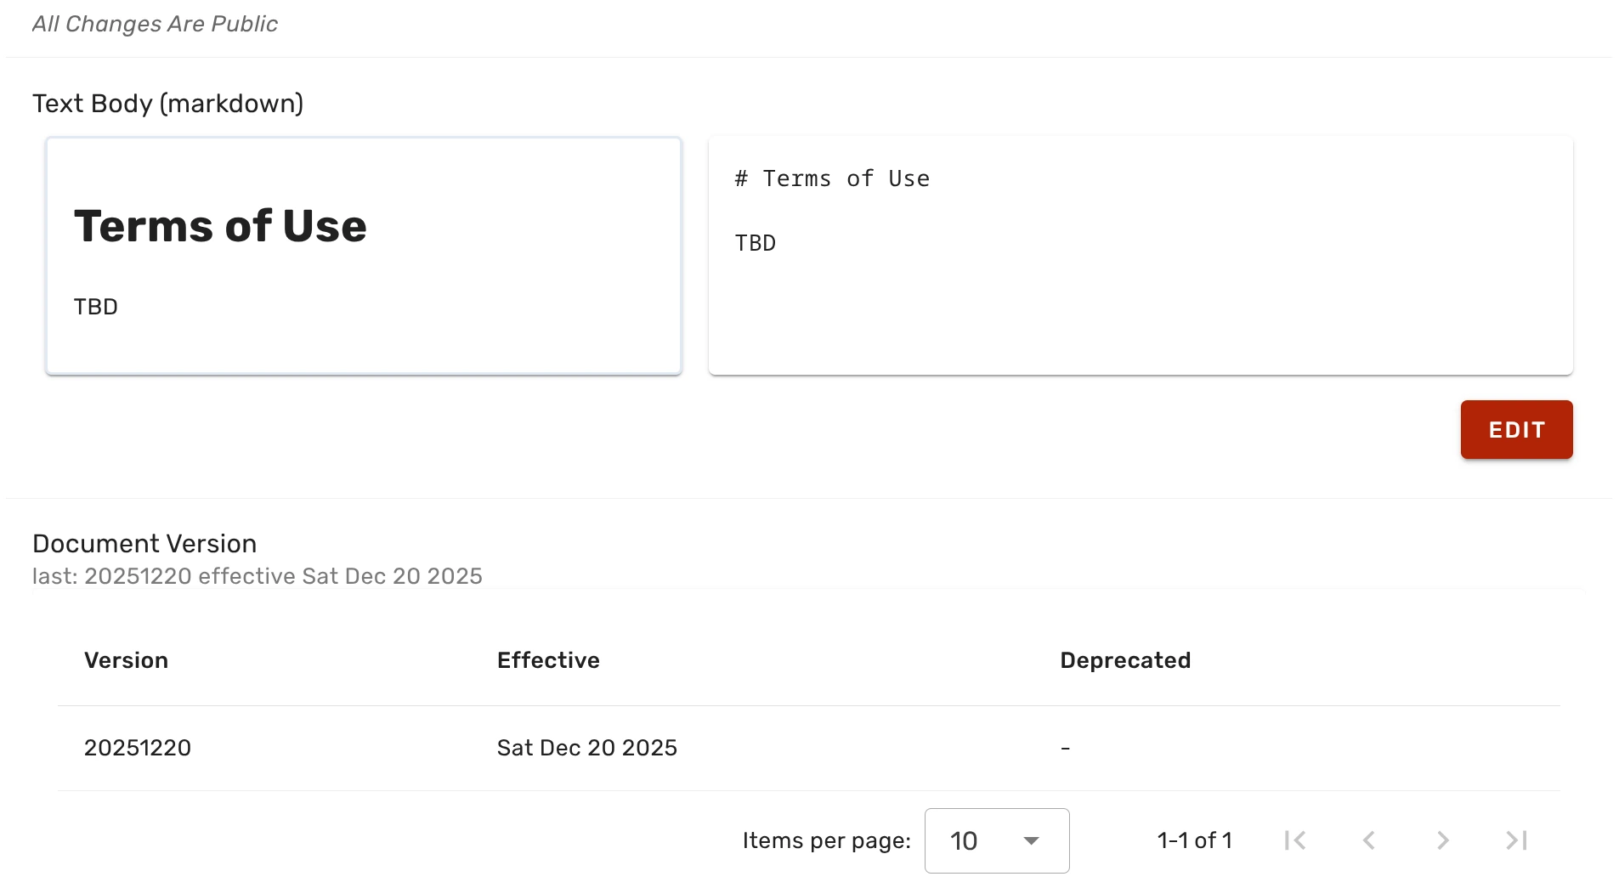Open the Items per page dropdown

tap(996, 840)
